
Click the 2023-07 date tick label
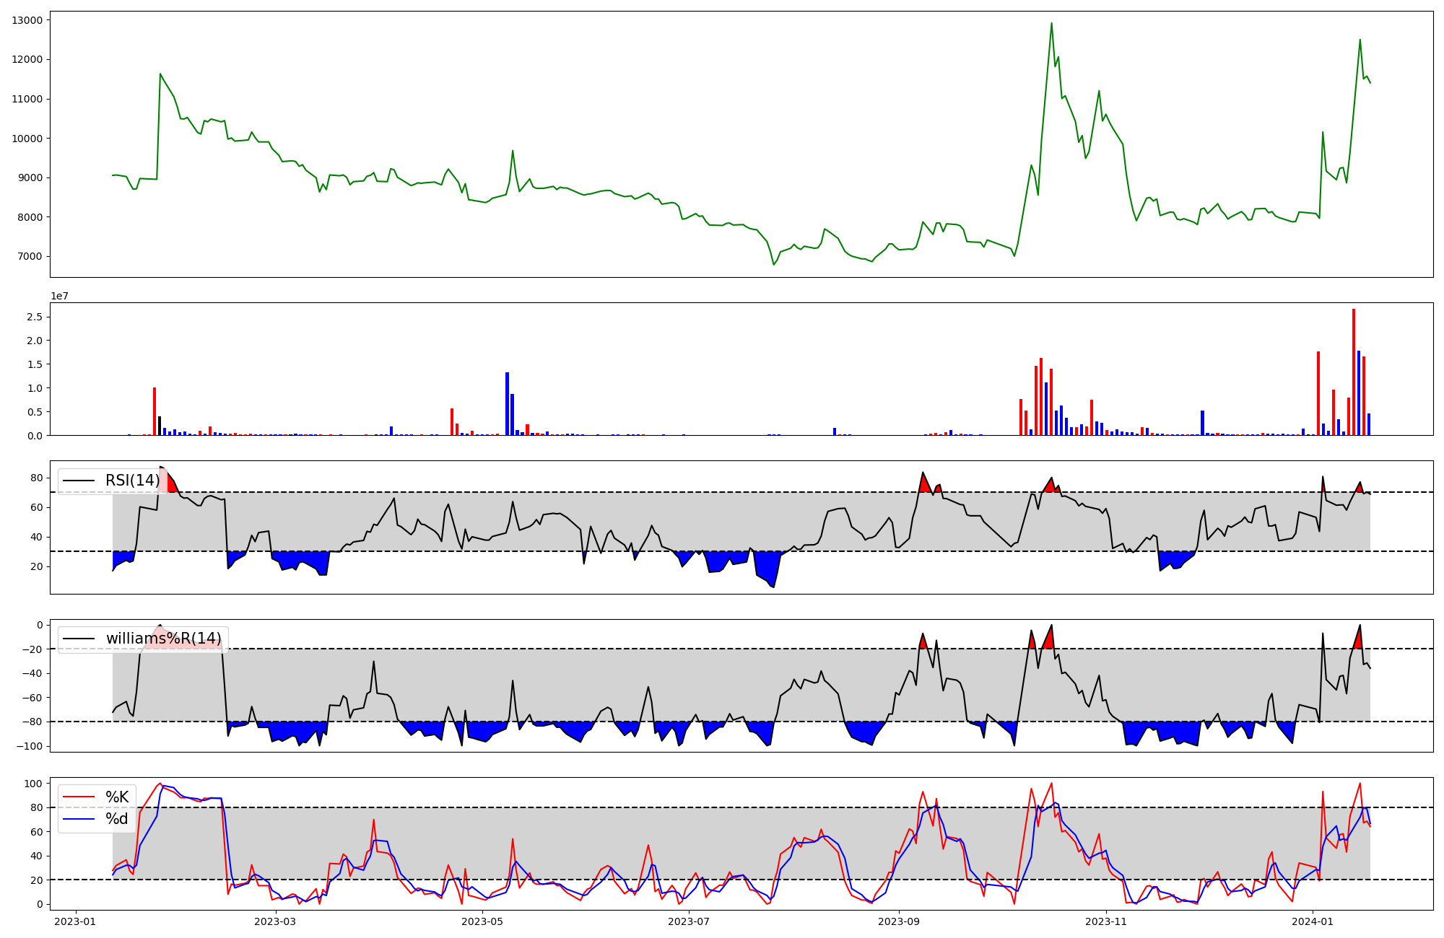coord(689,921)
